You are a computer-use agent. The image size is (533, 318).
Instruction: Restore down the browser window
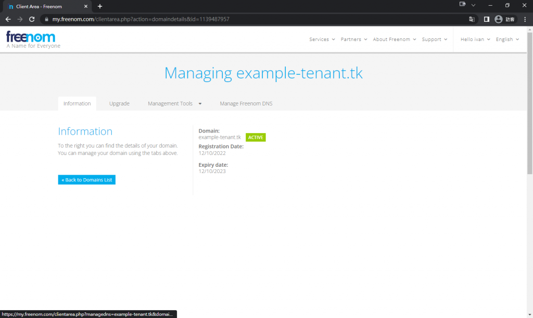pos(507,5)
